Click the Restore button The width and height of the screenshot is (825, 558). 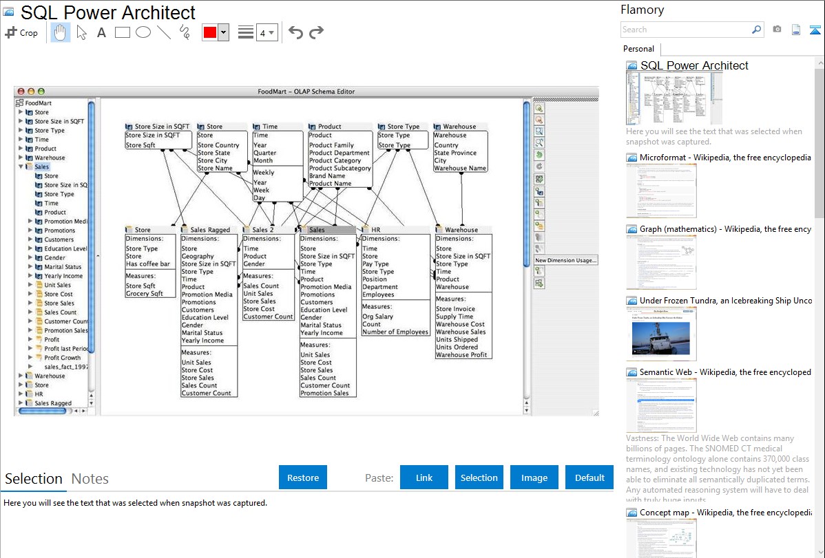tap(303, 477)
